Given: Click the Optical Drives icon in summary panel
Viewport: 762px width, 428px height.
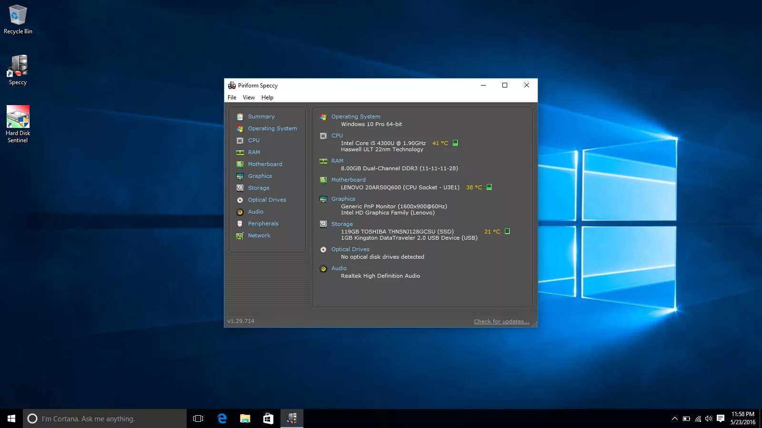Looking at the screenshot, I should click(323, 249).
